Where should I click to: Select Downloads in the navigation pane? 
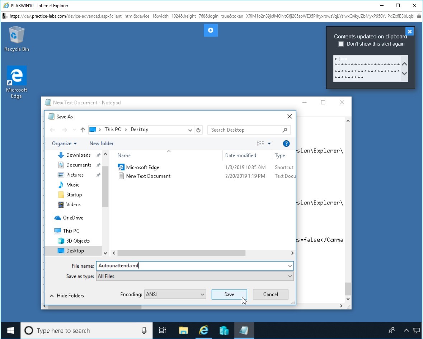tap(78, 155)
